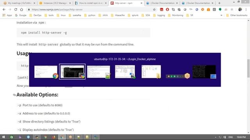Open the SOA bookmarks folder
The height and width of the screenshot is (140, 250).
[146, 15]
